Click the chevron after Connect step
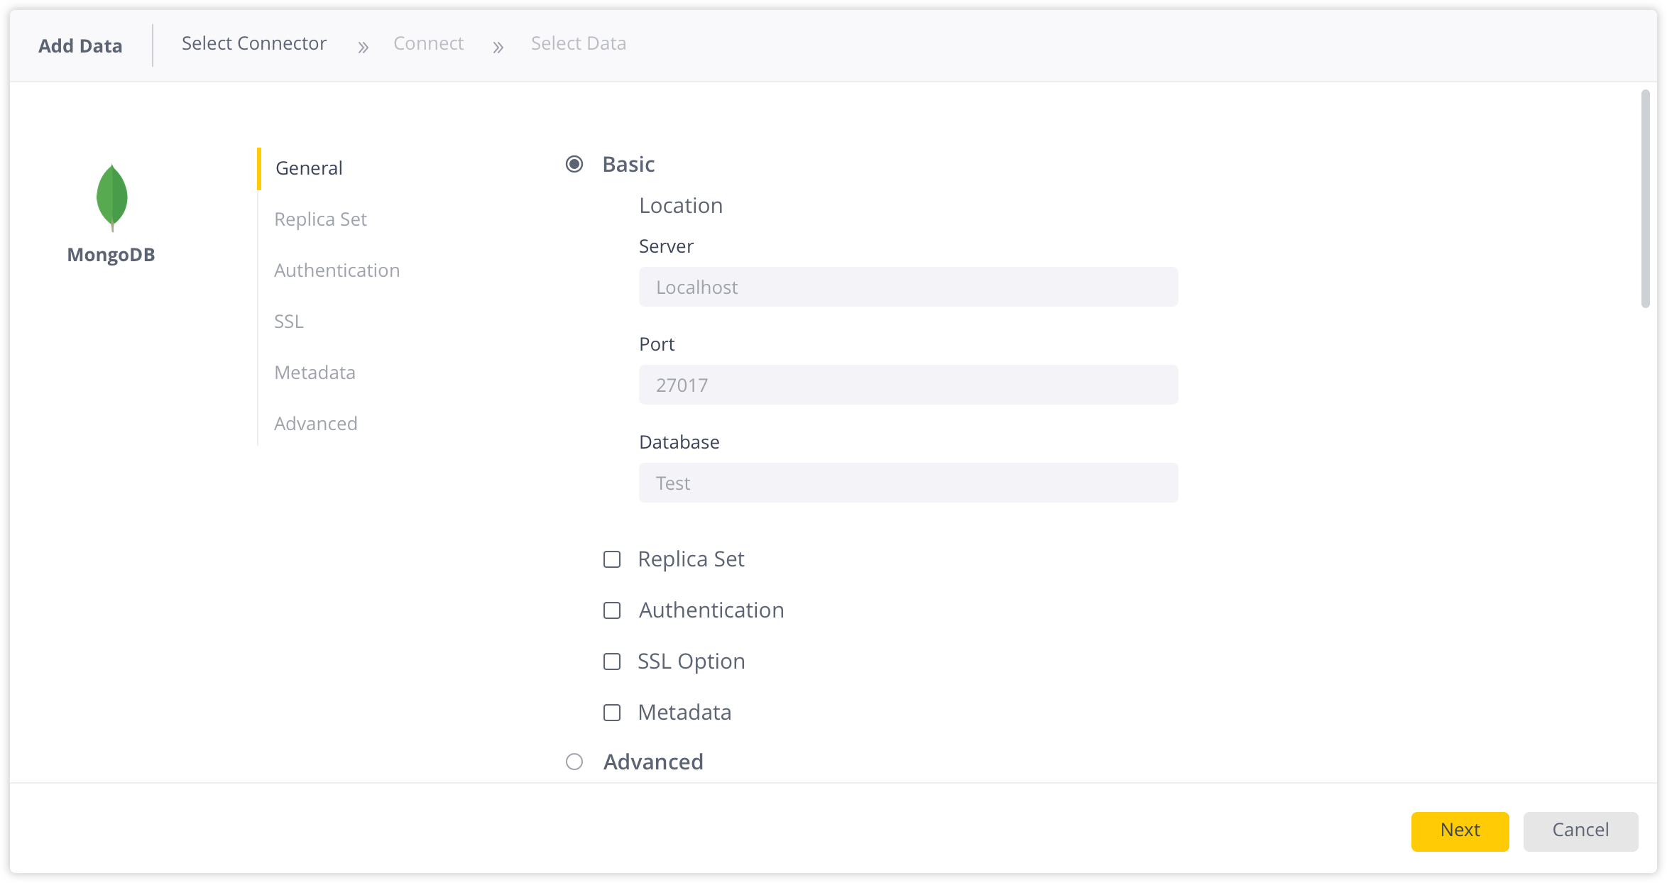Image resolution: width=1667 pixels, height=883 pixels. pos(498,48)
